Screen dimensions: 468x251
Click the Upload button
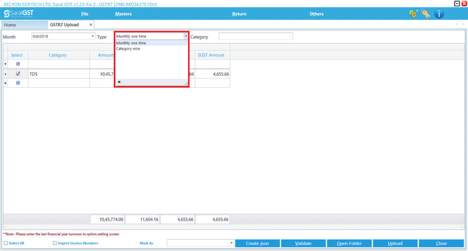(x=395, y=243)
